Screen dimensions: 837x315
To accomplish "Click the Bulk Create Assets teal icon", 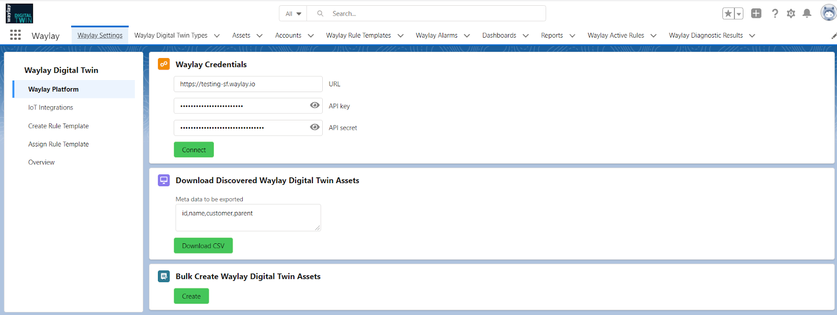I will tap(164, 276).
